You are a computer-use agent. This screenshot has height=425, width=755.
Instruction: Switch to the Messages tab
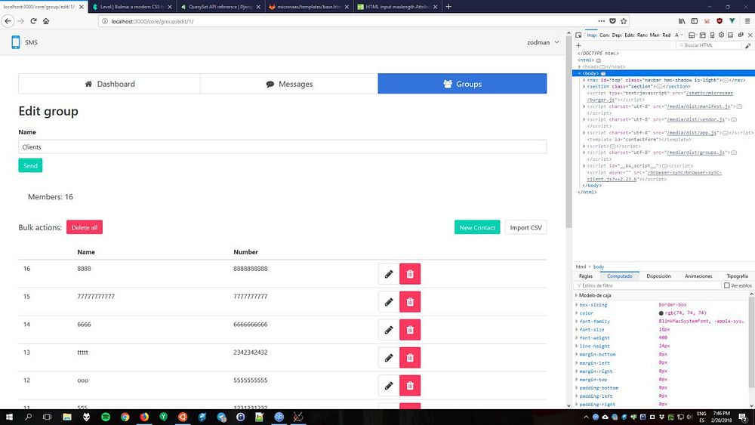coord(289,84)
